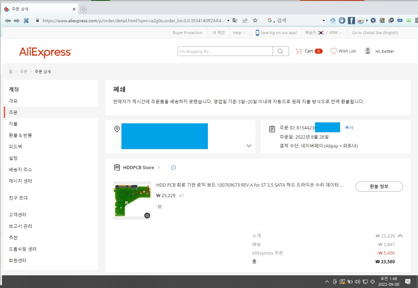Click the chain link extension icon
418x288 pixels.
click(391, 20)
